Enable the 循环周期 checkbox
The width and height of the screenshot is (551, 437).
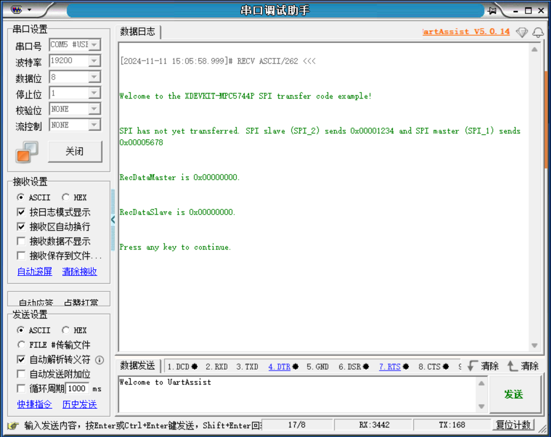[x=21, y=389]
